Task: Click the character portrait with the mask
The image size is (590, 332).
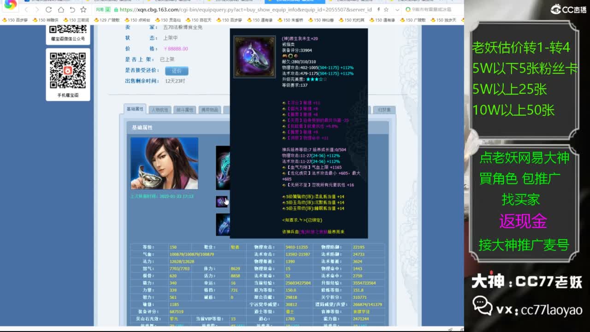Action: 164,163
